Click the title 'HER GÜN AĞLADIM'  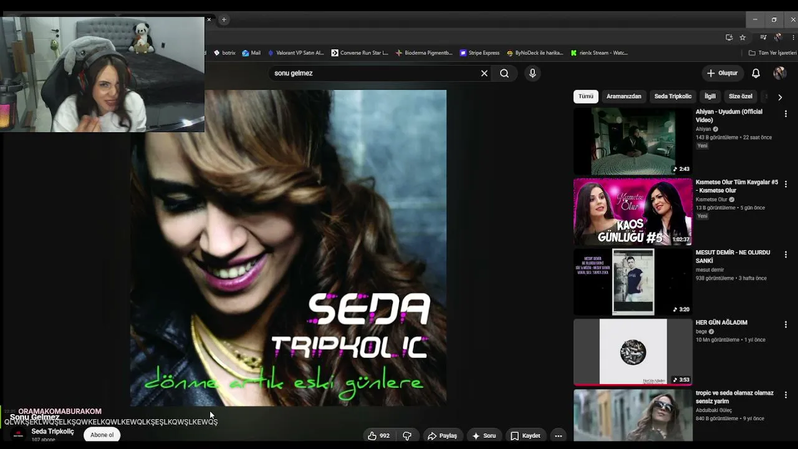point(721,322)
